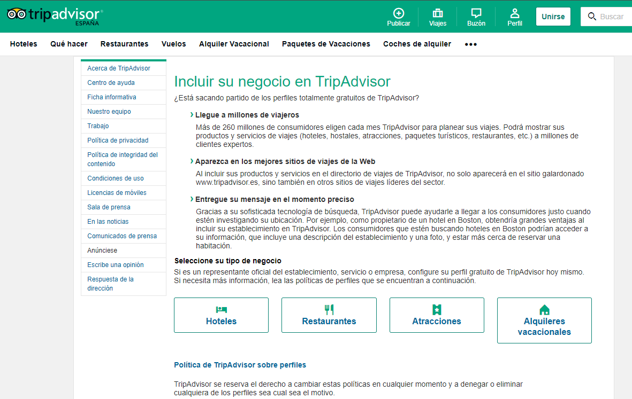
Task: Click the TripAdvisor owl logo
Action: point(17,14)
